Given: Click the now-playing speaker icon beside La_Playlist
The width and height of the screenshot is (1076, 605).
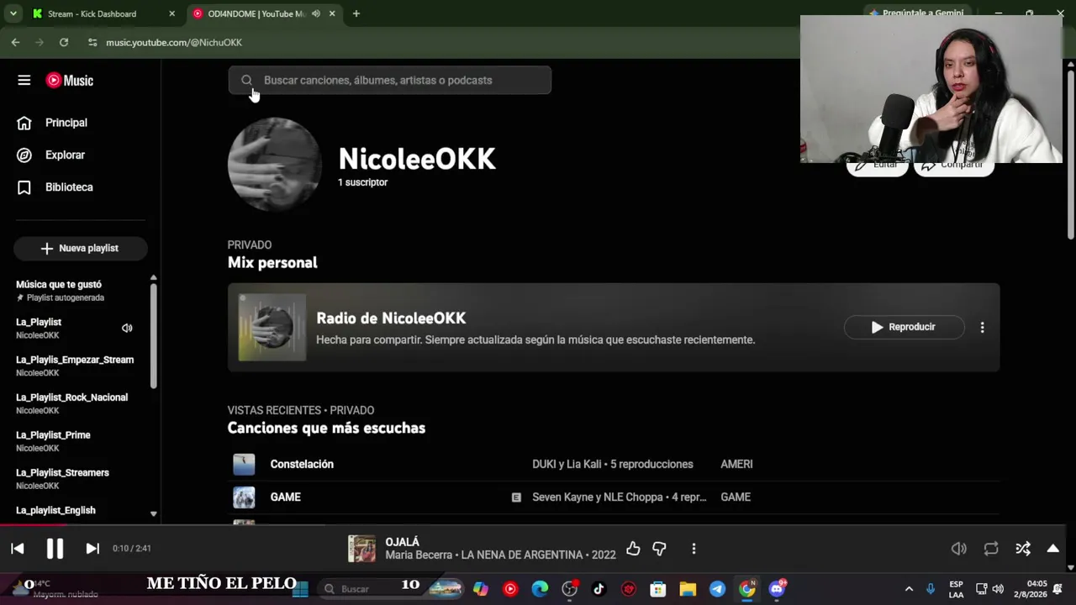Looking at the screenshot, I should (x=127, y=328).
